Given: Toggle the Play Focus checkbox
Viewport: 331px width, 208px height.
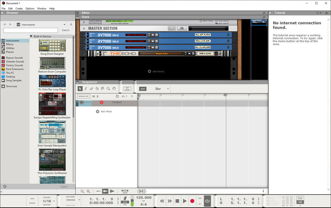Looking at the screenshot, I should click(x=216, y=21).
